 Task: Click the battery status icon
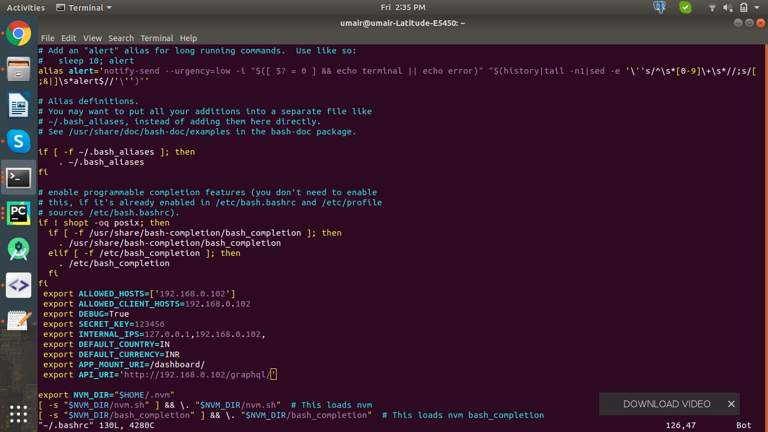point(743,7)
